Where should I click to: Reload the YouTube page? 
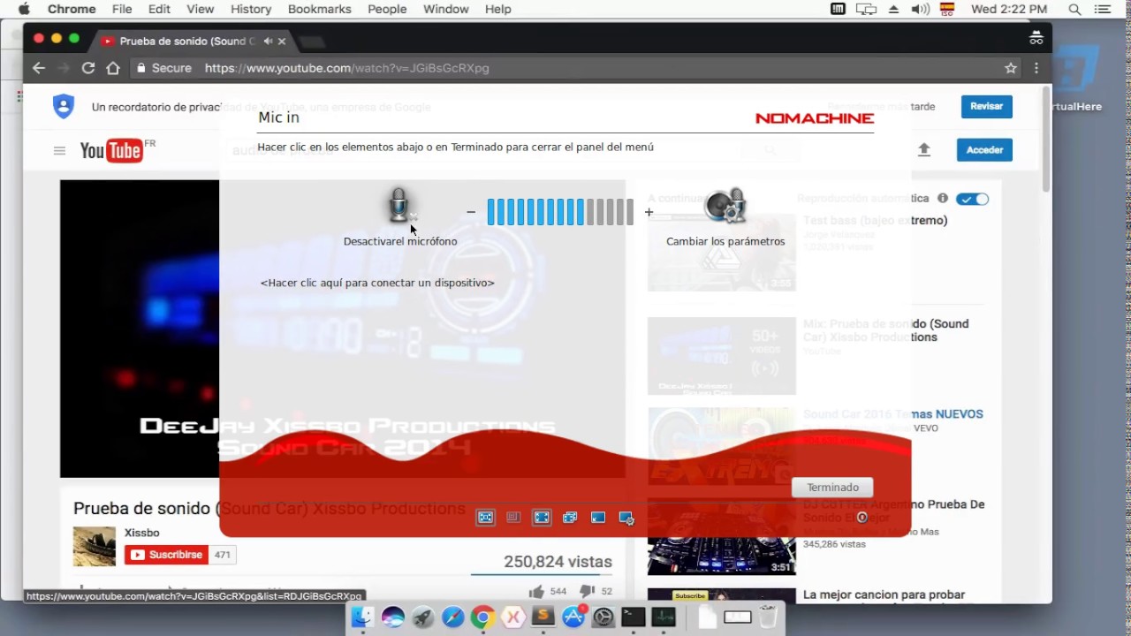[88, 68]
